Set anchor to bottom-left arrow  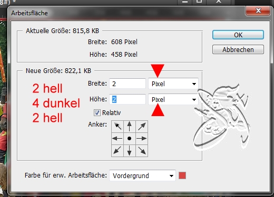[118, 150]
